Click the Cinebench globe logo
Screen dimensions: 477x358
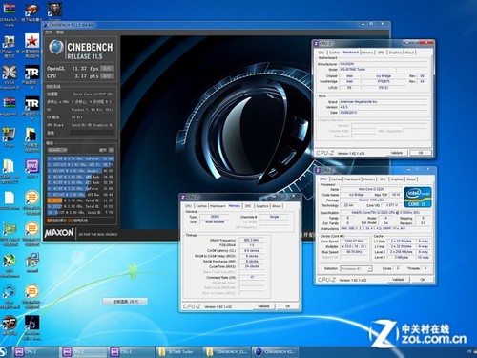pyautogui.click(x=56, y=48)
